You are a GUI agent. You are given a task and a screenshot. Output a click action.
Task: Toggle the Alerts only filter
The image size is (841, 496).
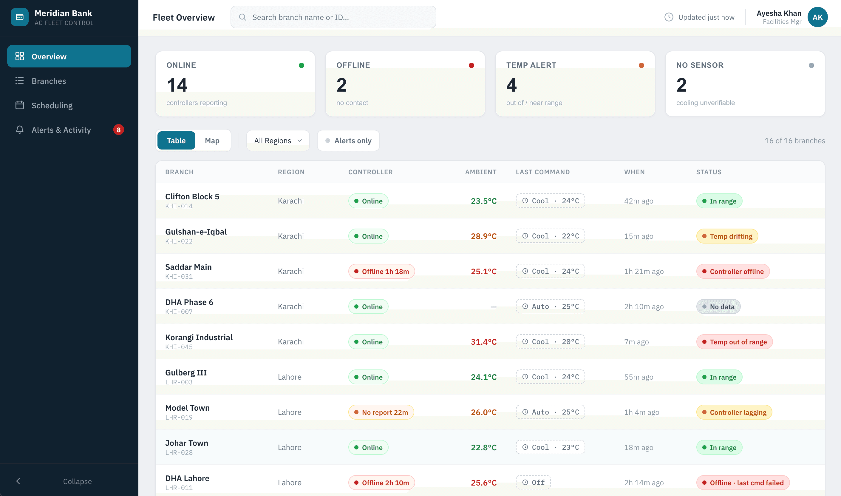click(x=348, y=141)
